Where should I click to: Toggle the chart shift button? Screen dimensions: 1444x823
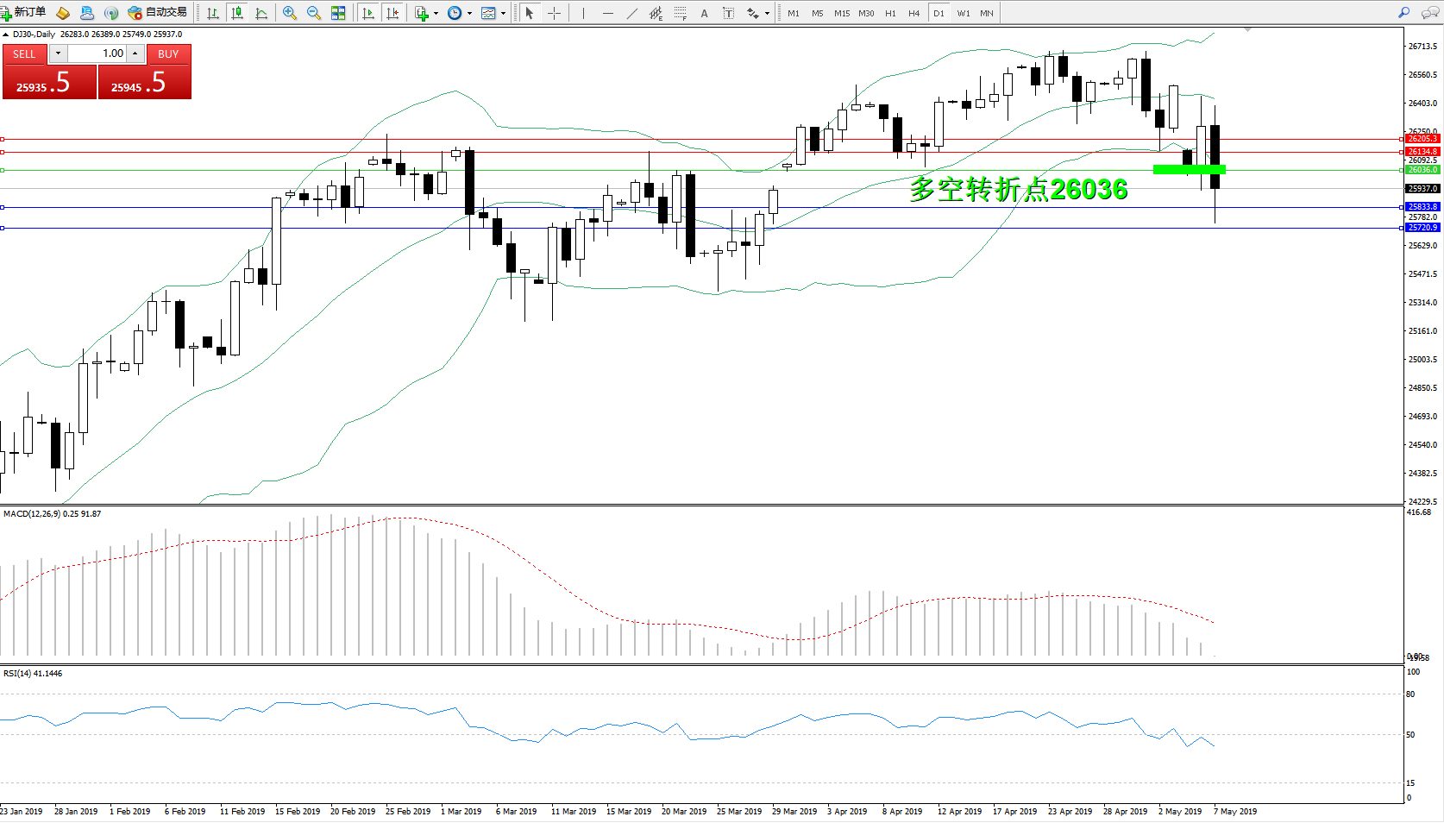pyautogui.click(x=393, y=13)
